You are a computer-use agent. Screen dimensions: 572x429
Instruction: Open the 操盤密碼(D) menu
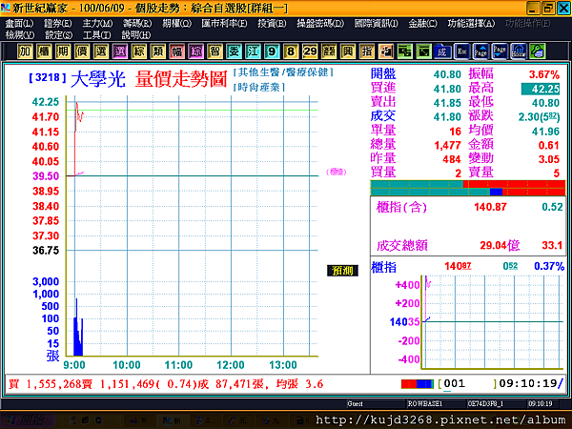click(x=320, y=24)
